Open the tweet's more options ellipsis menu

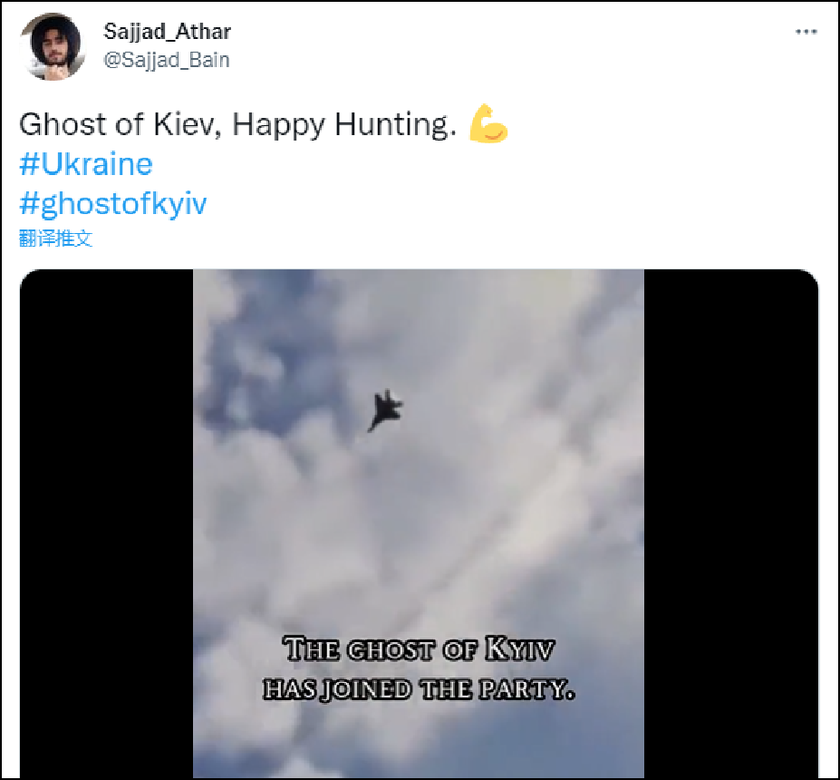pos(806,32)
